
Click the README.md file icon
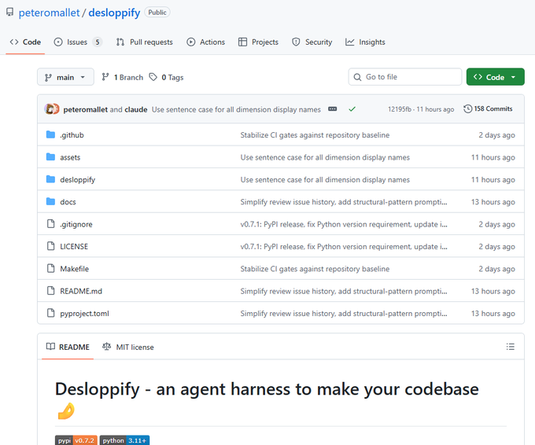coord(50,291)
